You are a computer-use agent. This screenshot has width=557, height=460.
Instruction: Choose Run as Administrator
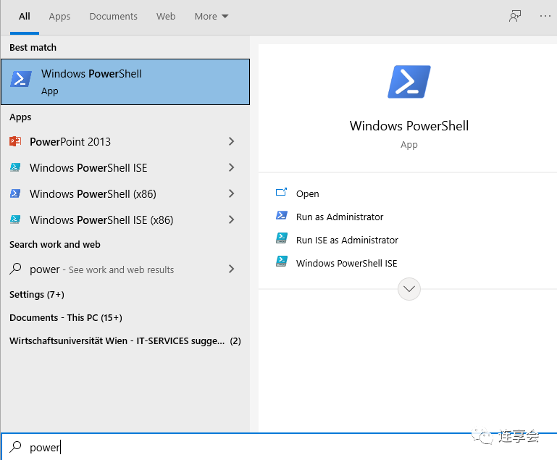tap(340, 217)
